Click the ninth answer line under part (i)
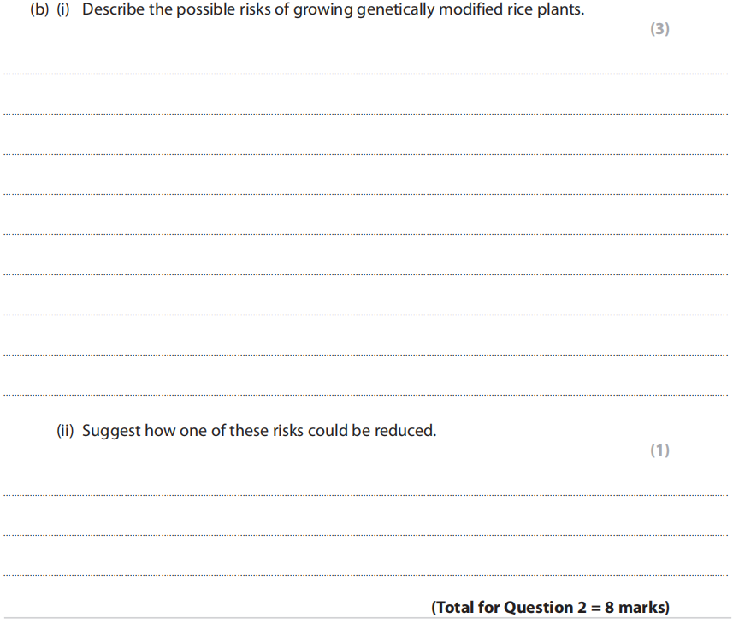 (366, 395)
